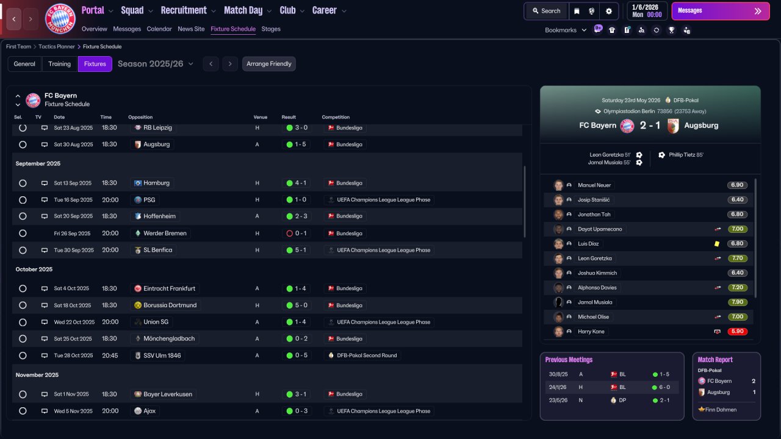Open the Calendar tab
Screen dimensions: 781x439
click(159, 29)
